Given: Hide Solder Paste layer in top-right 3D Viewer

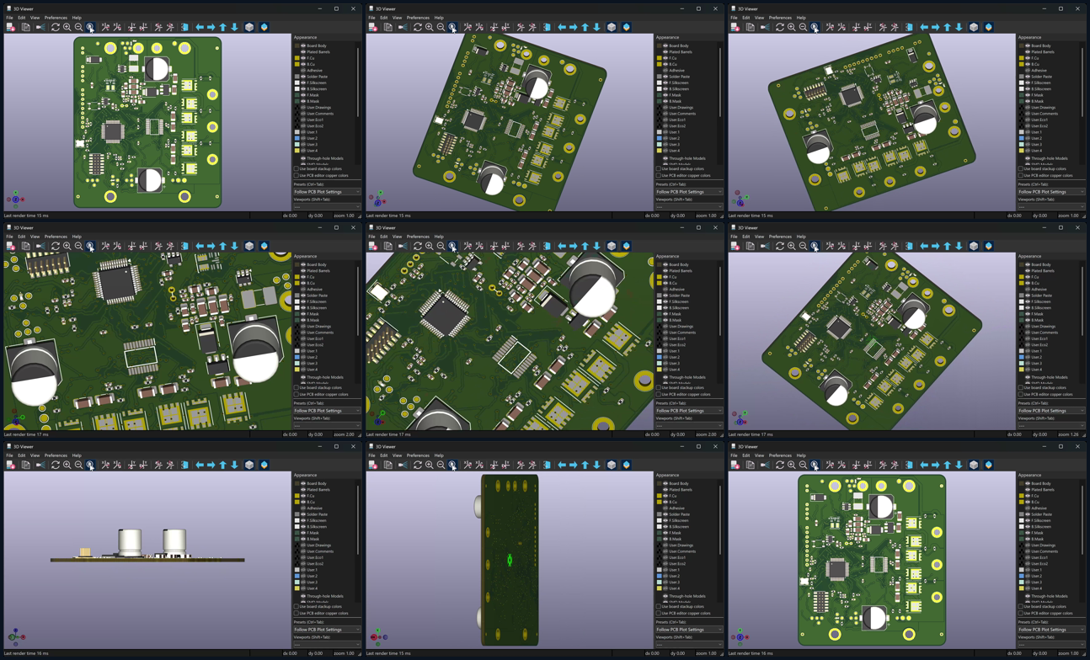Looking at the screenshot, I should 1028,77.
